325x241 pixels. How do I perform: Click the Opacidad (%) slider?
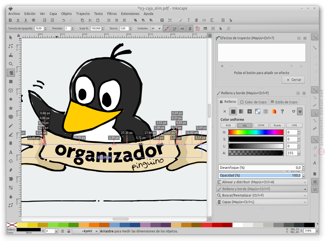click(260, 175)
